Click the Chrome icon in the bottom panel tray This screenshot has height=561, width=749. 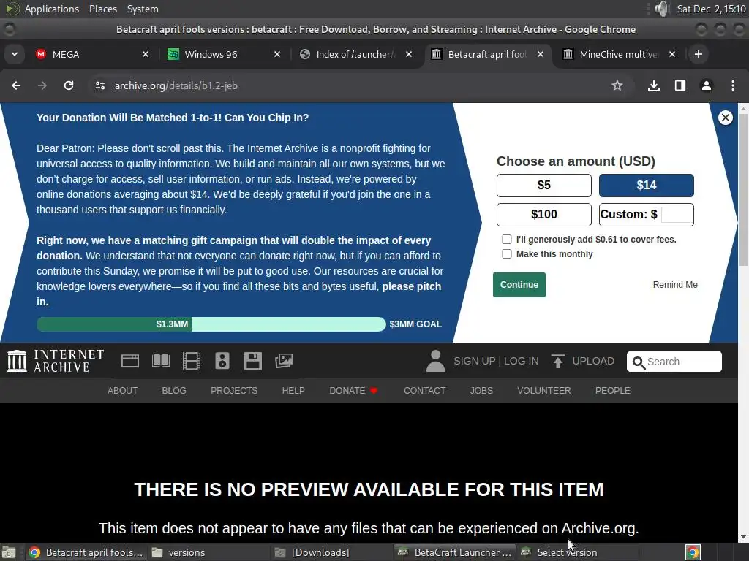[x=693, y=552]
